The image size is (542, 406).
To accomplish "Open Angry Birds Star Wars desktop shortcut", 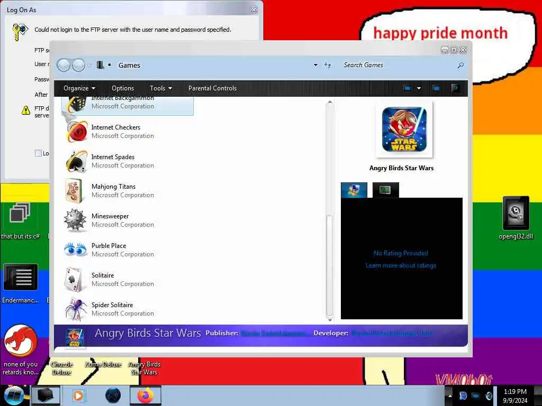I will coord(144,368).
